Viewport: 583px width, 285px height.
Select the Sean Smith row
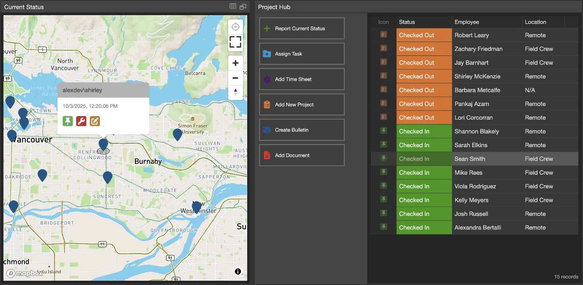[x=470, y=159]
